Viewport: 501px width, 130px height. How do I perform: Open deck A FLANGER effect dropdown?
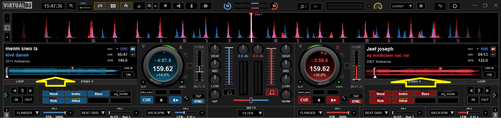pos(28,113)
